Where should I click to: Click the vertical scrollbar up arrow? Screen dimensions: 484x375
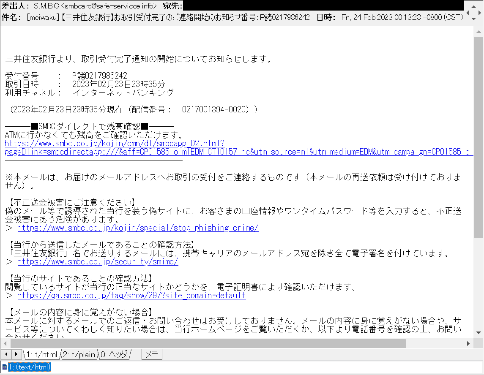pos(479,32)
